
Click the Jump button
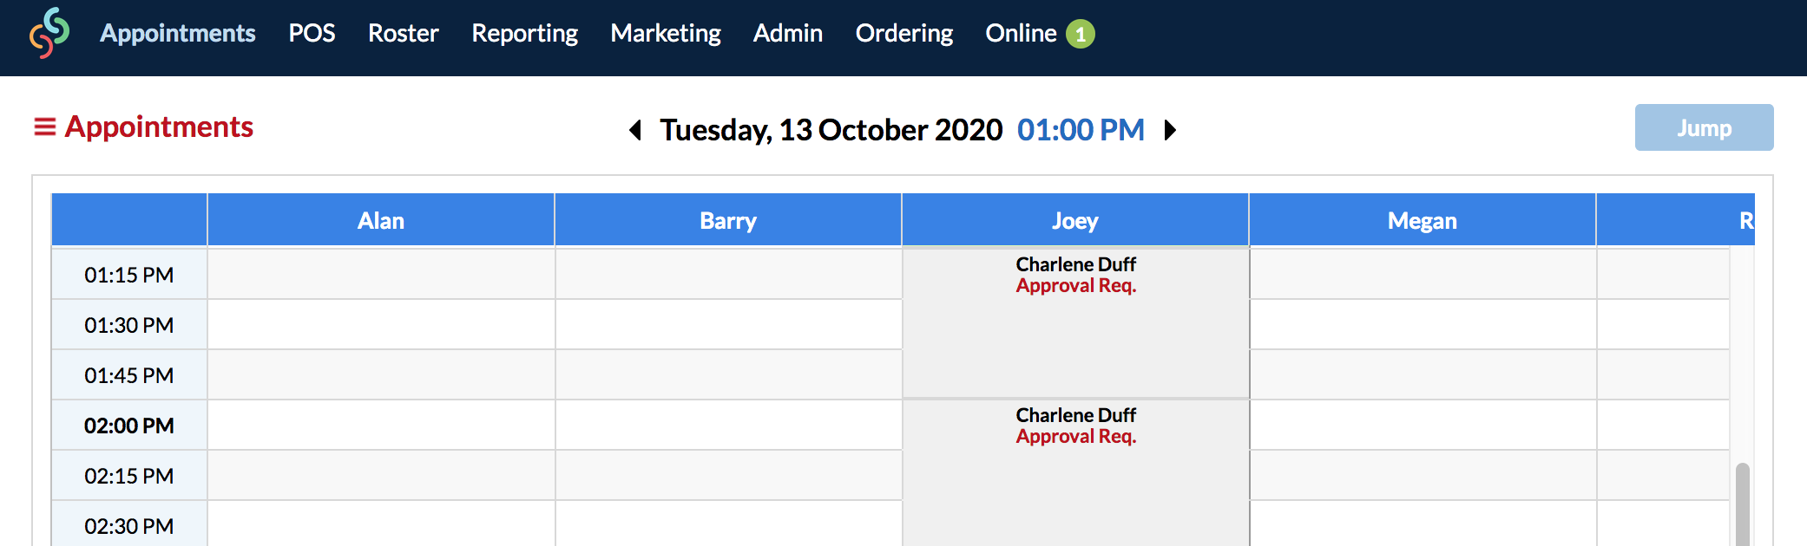(1704, 127)
